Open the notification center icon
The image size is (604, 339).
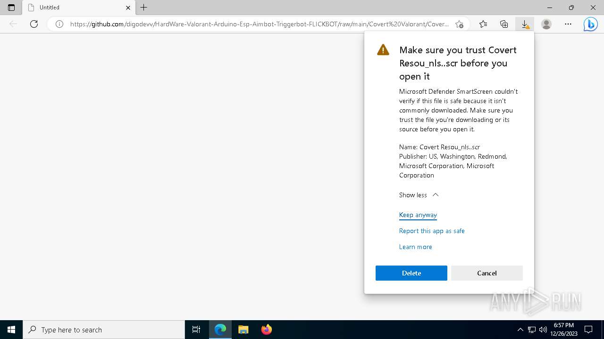tap(588, 330)
